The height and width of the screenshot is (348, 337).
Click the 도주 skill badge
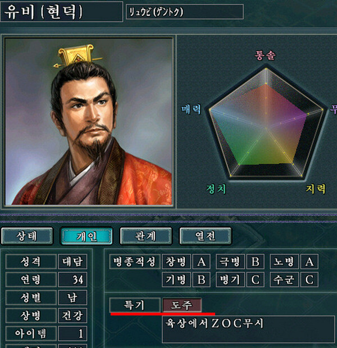[182, 305]
